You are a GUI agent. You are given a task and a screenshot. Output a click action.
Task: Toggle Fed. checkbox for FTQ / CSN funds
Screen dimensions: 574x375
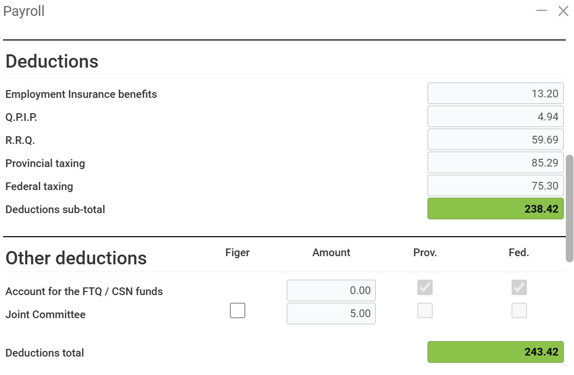click(519, 288)
